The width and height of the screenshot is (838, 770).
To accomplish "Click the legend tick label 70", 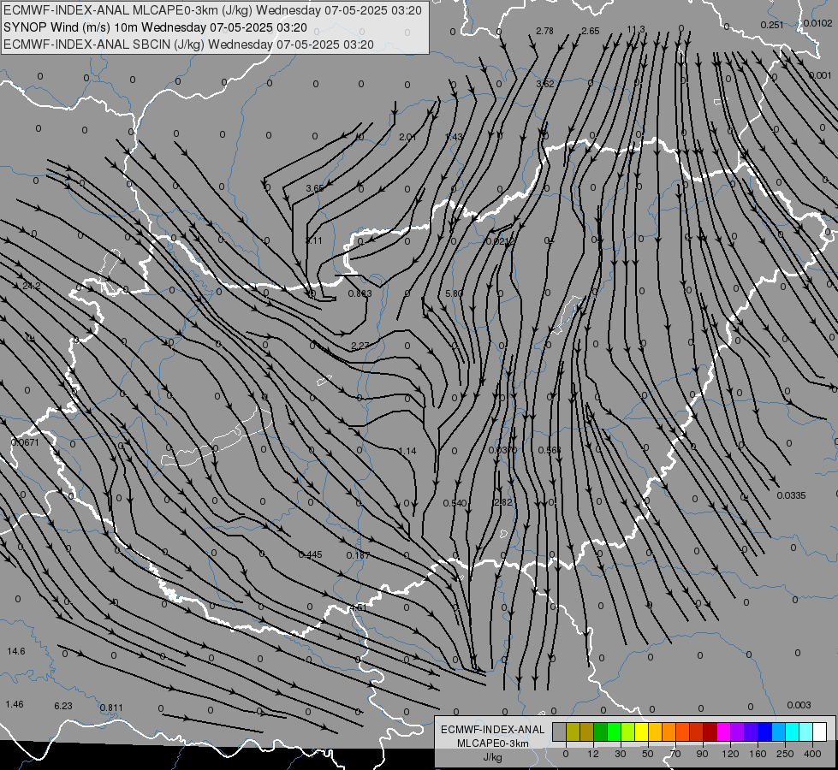I will pos(675,754).
